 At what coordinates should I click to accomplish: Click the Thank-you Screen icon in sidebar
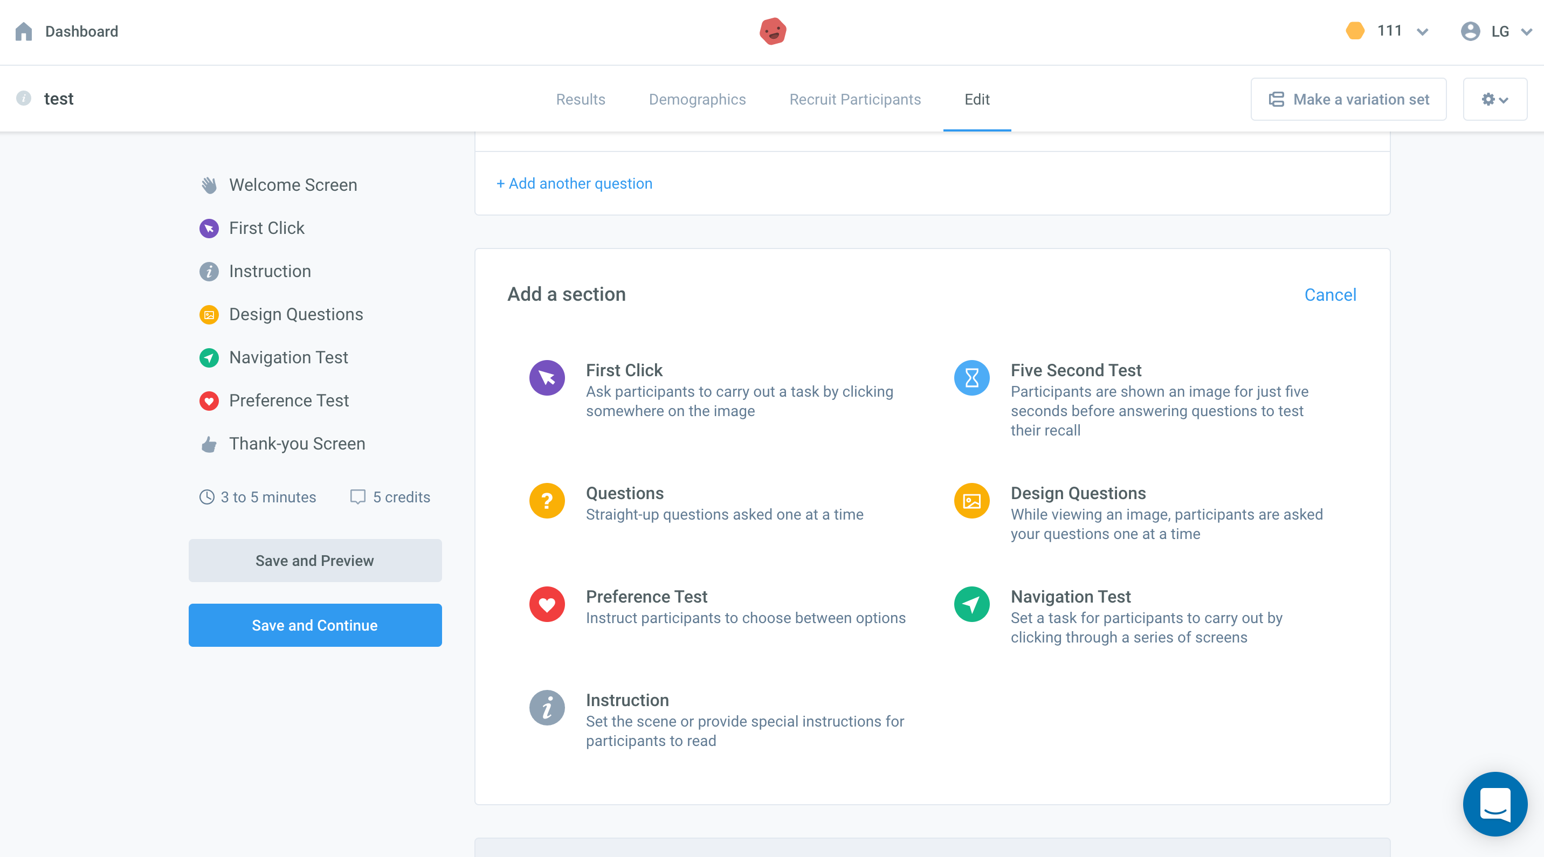click(209, 444)
